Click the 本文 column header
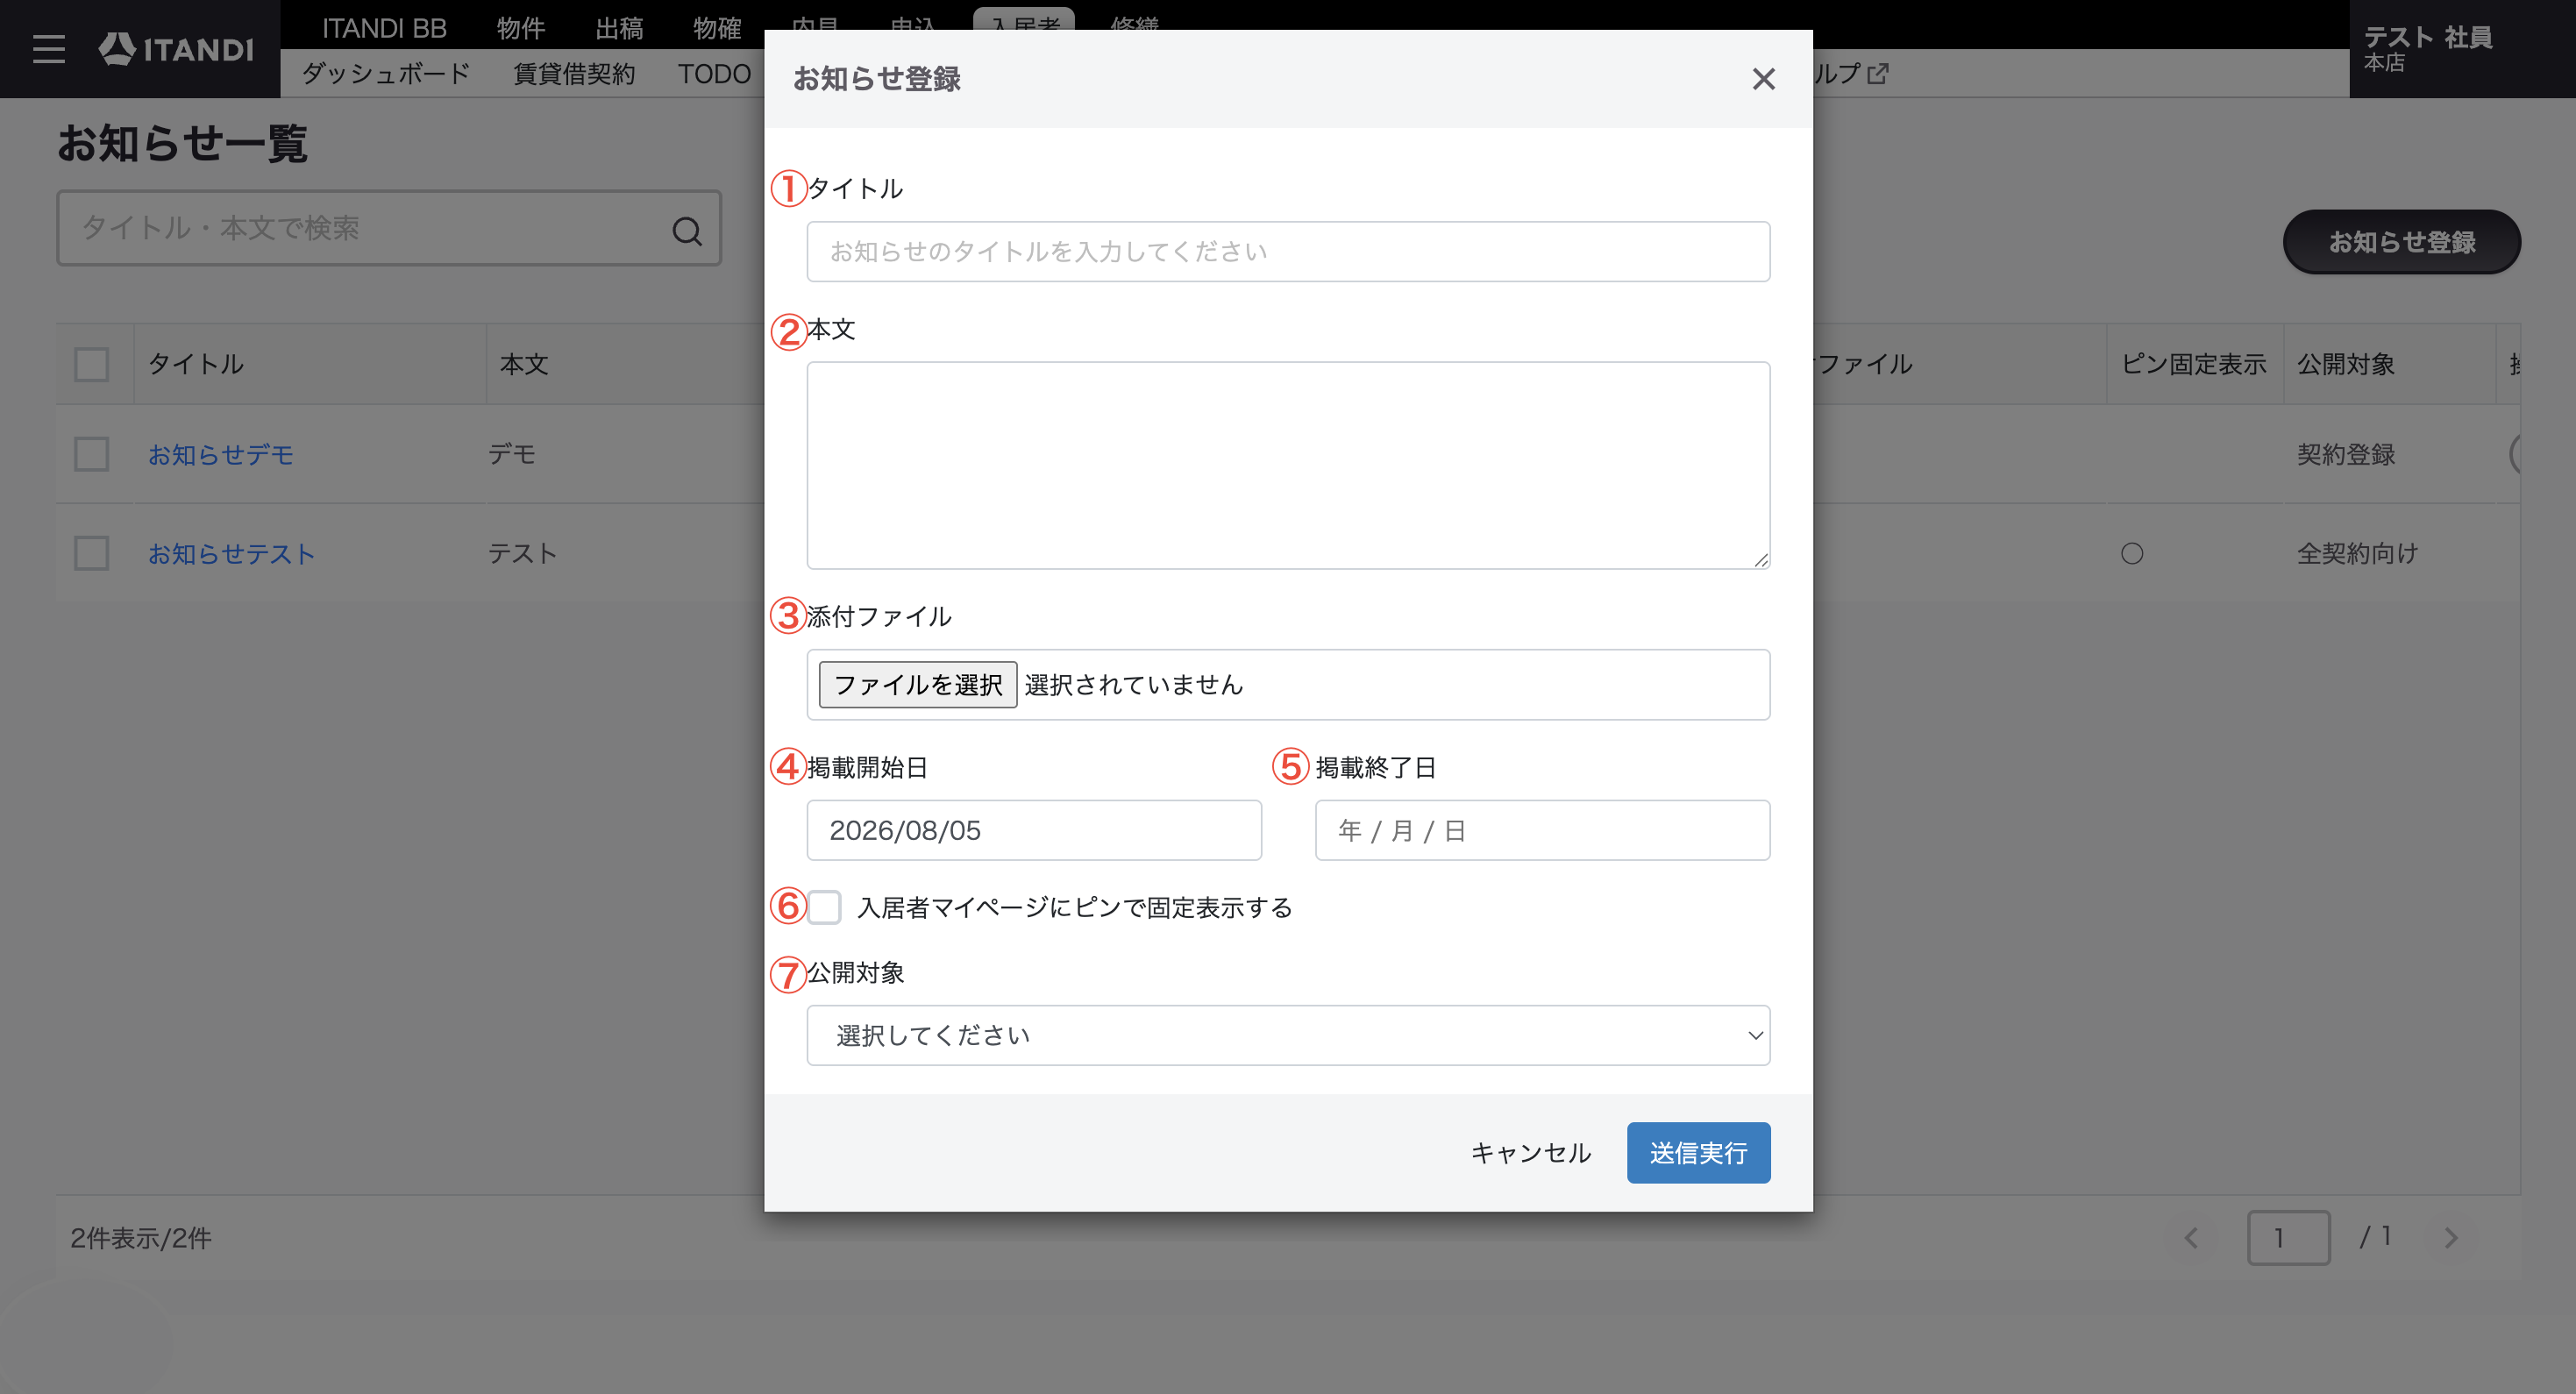 (524, 364)
